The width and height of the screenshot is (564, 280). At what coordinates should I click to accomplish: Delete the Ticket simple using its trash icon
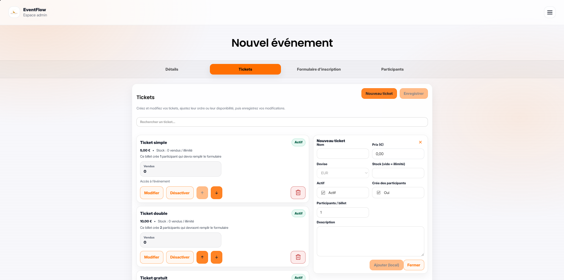(298, 193)
